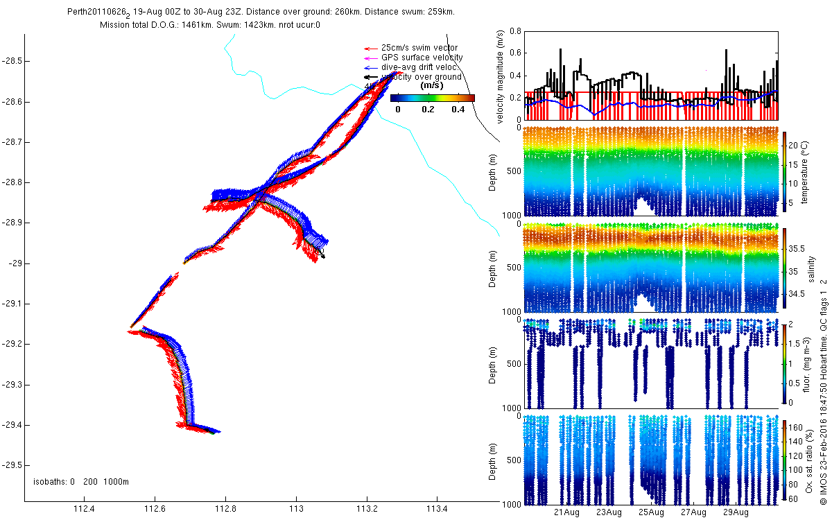Click the title line starting 'Perth20110626'
The image size is (832, 520).
[x=261, y=12]
